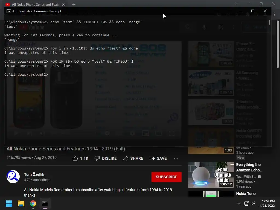Open the Share arrow option

[x=126, y=158]
